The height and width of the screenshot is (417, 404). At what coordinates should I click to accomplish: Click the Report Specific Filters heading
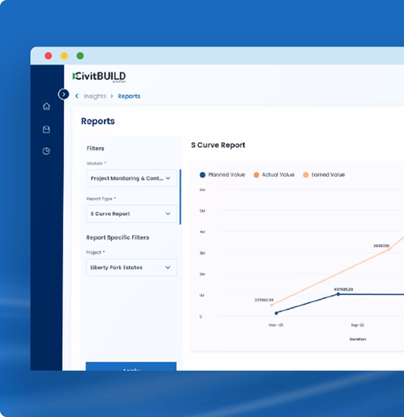[x=118, y=238]
